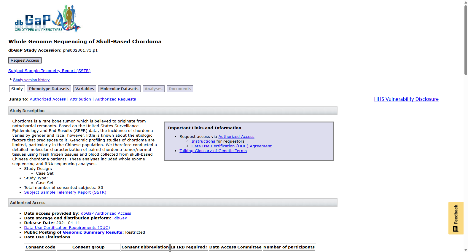Click accession text 'phs002301.v1.p1'

[80, 50]
